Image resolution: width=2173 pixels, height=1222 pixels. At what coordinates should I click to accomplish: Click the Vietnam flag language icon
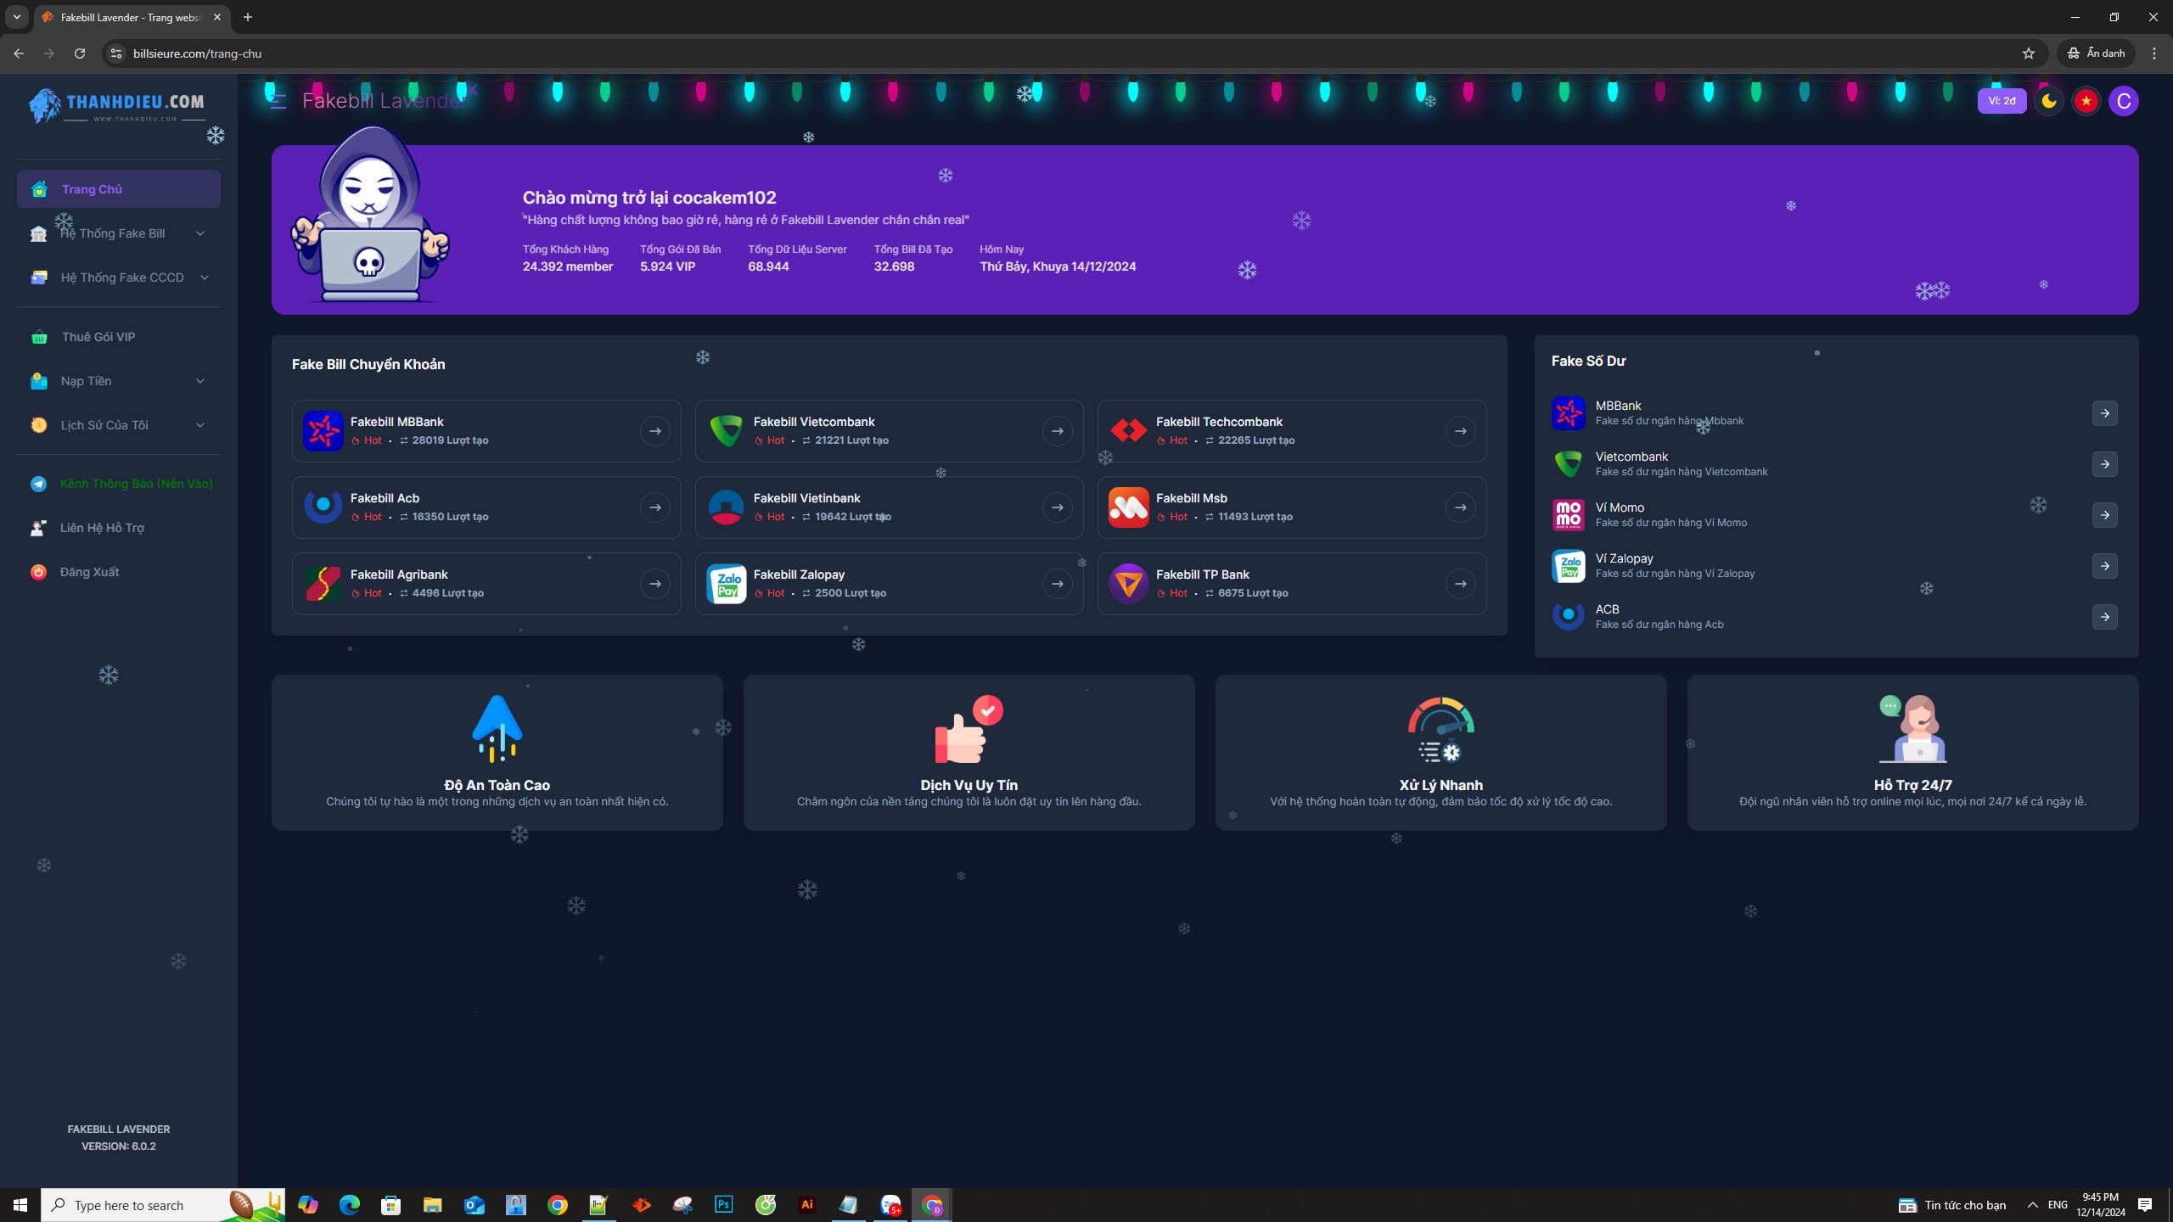click(x=2086, y=101)
